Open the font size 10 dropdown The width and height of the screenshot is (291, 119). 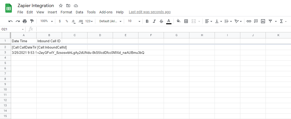(134, 21)
